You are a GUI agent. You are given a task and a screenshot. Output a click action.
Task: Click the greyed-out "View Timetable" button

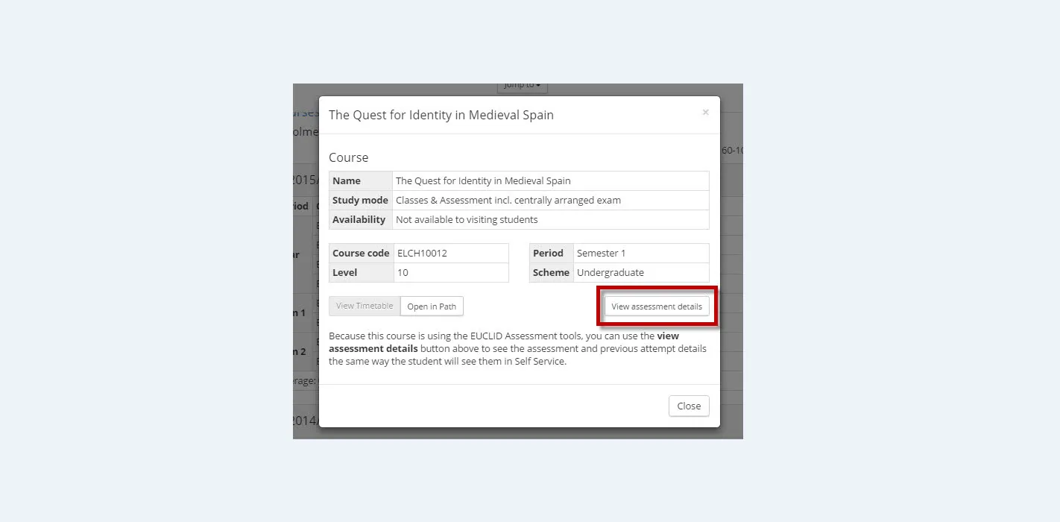click(x=365, y=306)
